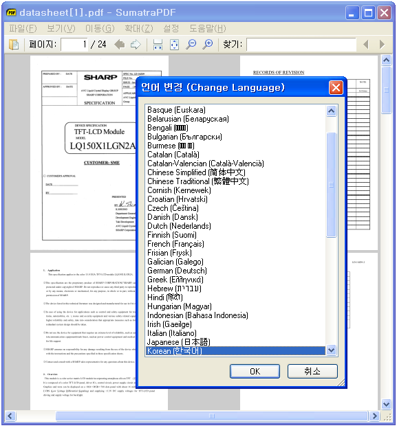Select Italian (Italiano) language

(235, 333)
